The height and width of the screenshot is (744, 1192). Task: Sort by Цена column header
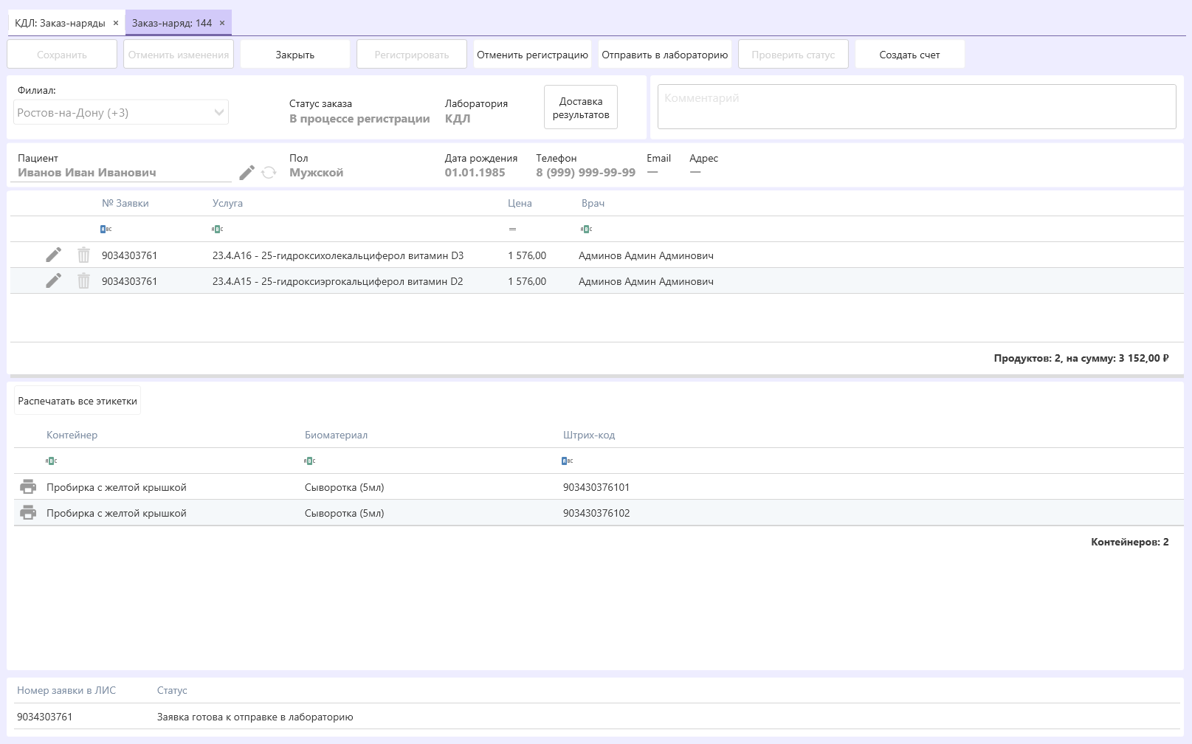point(520,203)
